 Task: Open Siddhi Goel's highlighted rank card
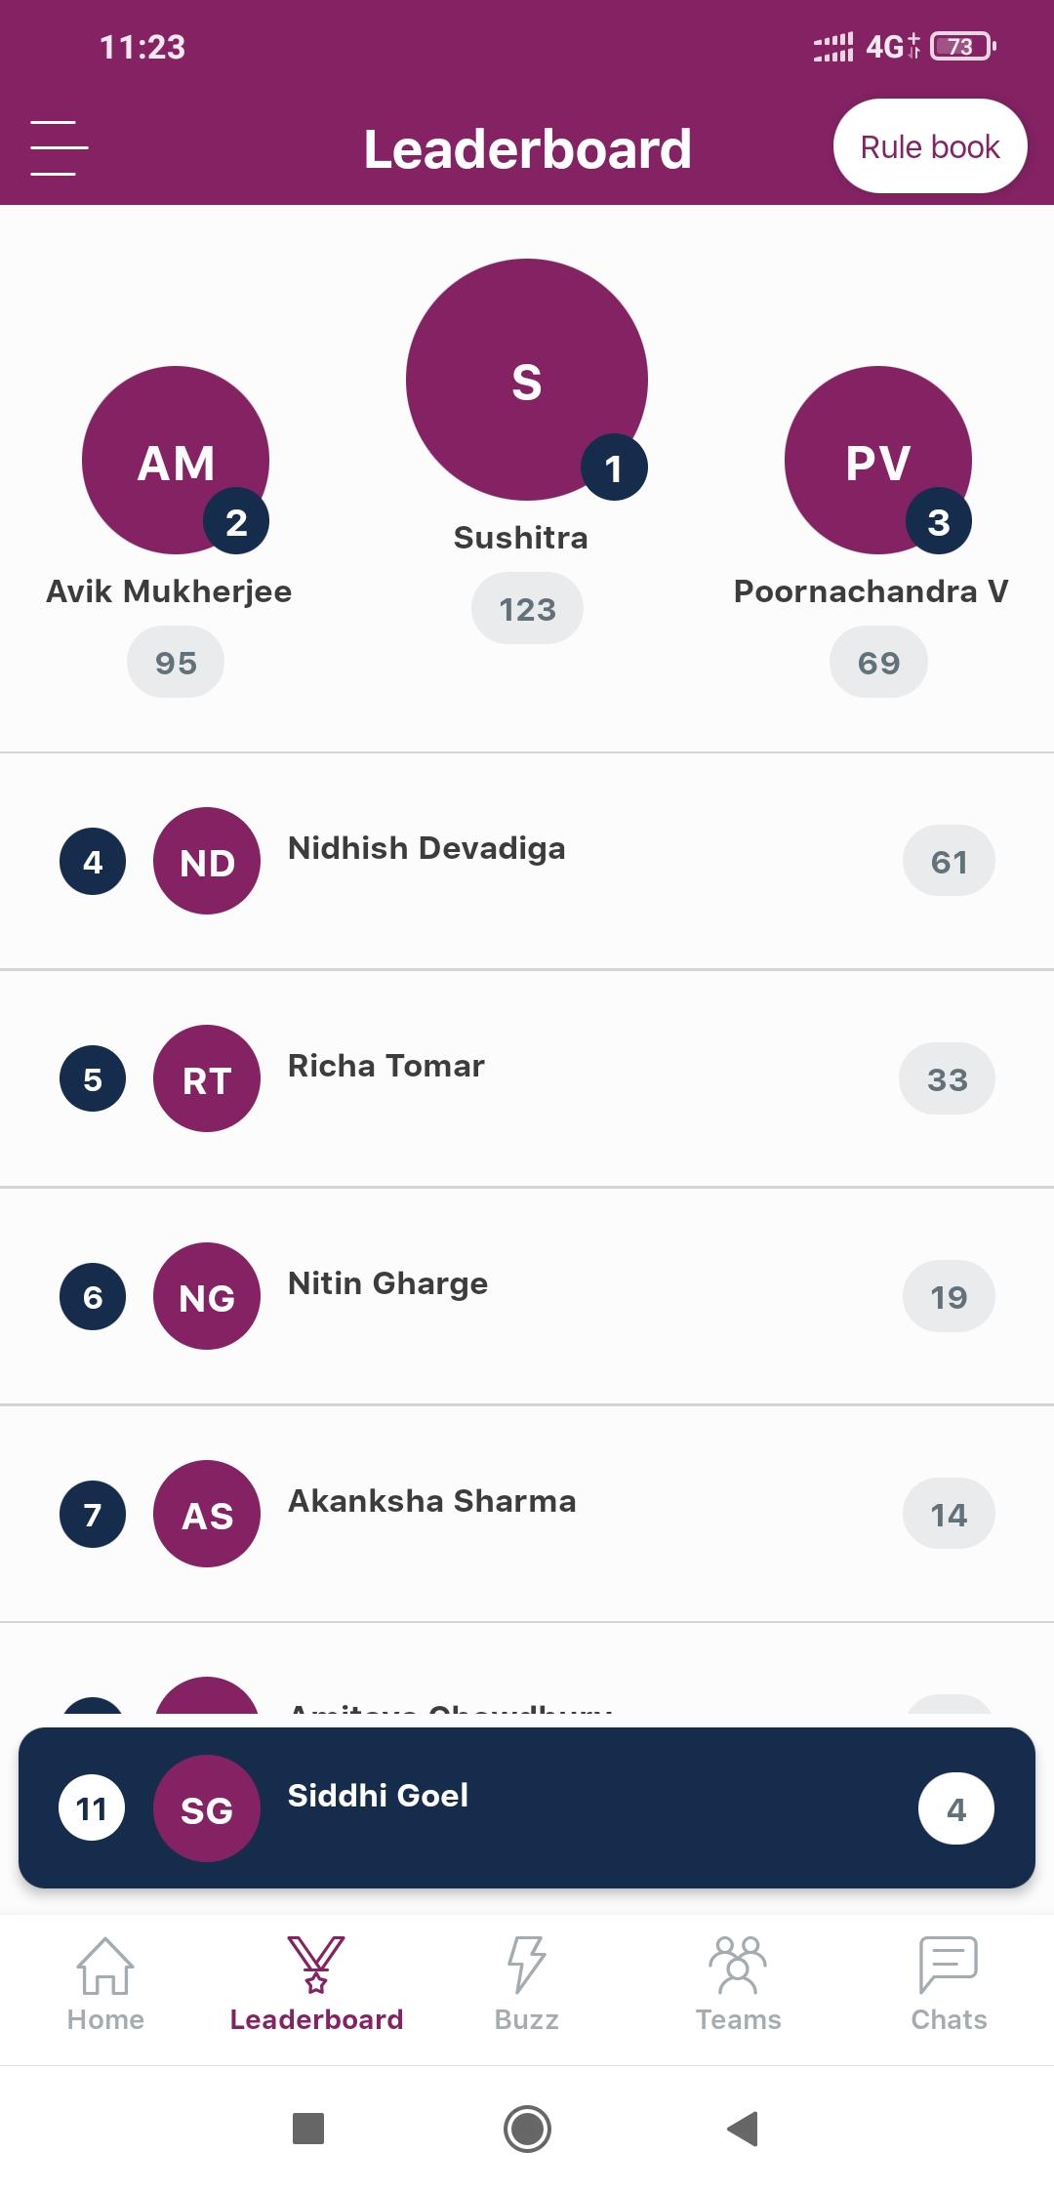coord(527,1807)
